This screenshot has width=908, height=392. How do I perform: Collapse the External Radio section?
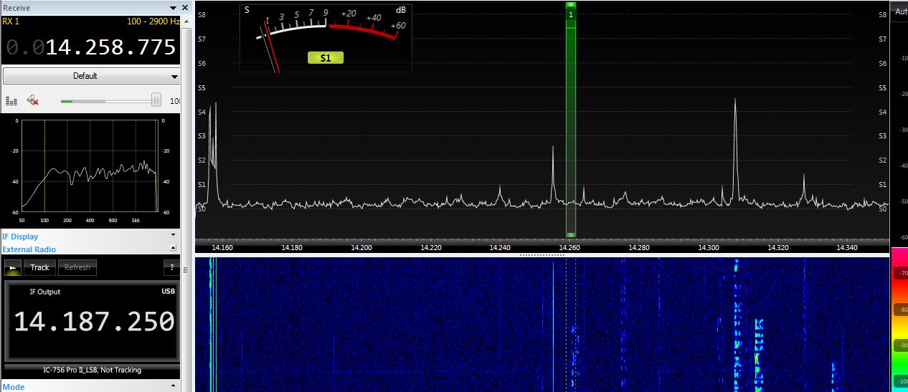point(173,247)
